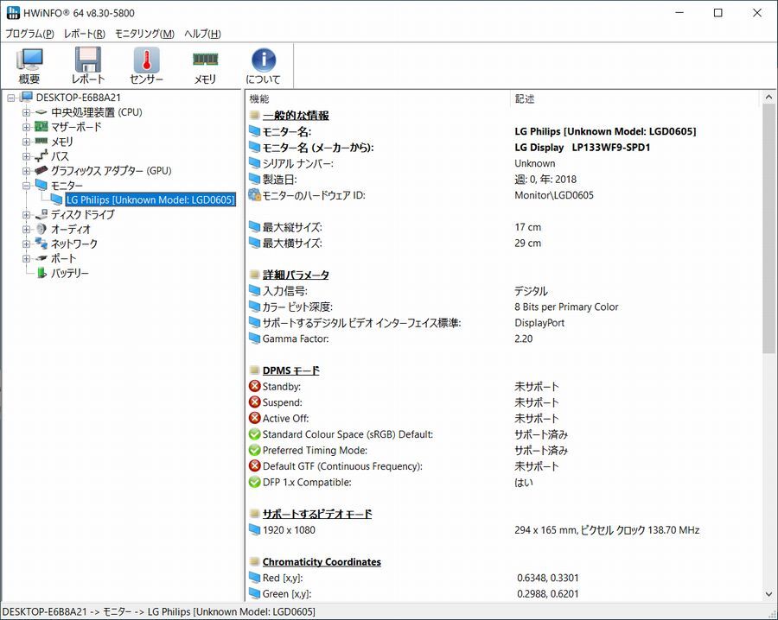Click the メモリ tree node icon

[41, 142]
